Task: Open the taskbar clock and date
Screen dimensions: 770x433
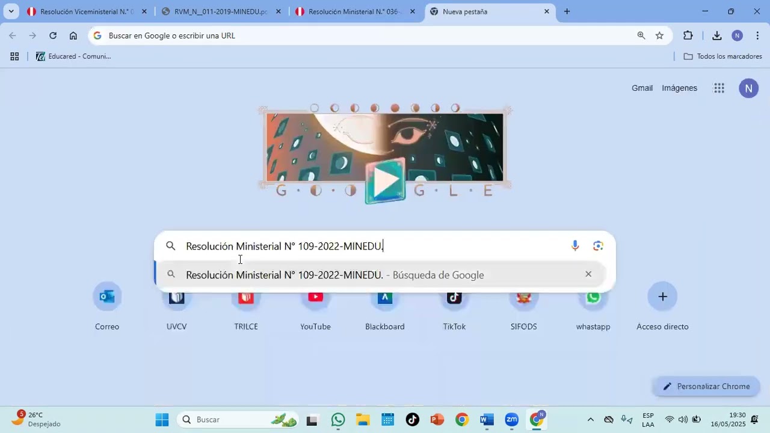Action: pyautogui.click(x=728, y=419)
